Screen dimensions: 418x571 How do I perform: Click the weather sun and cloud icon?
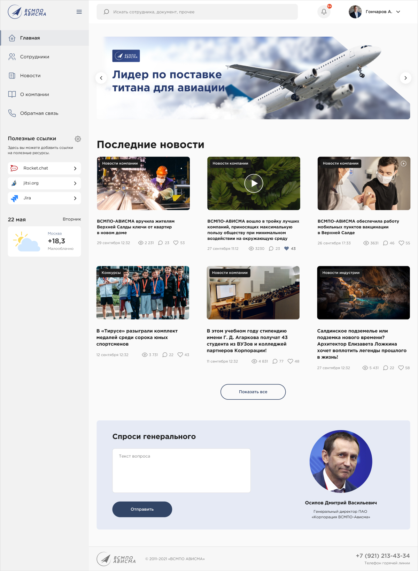[26, 241]
